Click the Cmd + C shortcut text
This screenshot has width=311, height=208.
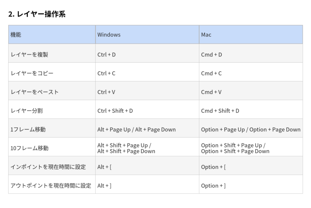(x=211, y=73)
